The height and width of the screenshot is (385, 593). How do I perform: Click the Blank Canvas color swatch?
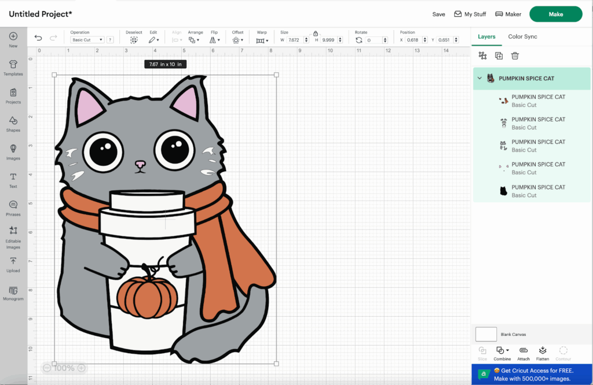[x=486, y=334]
